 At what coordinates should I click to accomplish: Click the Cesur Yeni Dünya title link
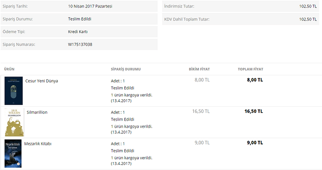(x=42, y=81)
